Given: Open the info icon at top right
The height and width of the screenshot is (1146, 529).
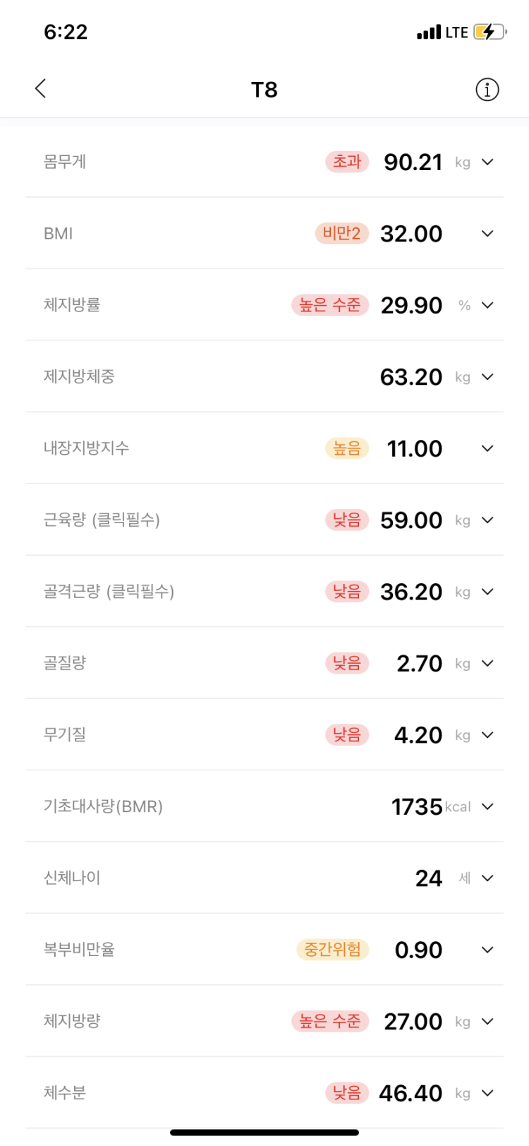Looking at the screenshot, I should pyautogui.click(x=487, y=90).
